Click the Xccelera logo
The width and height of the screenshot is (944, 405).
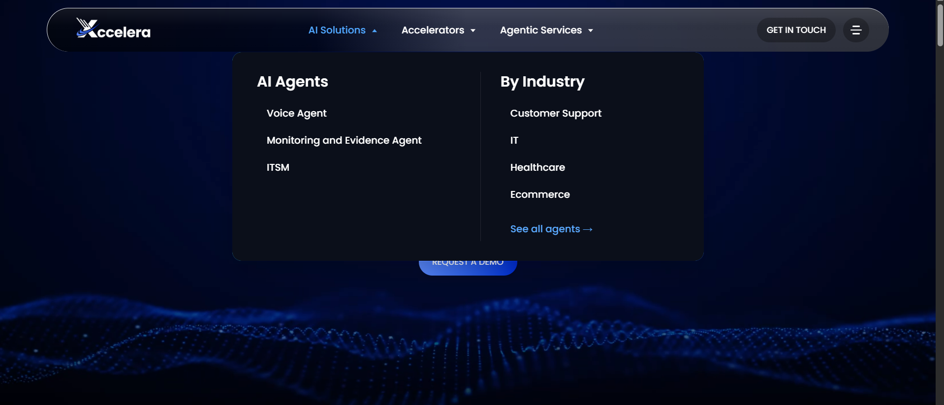[x=113, y=29]
